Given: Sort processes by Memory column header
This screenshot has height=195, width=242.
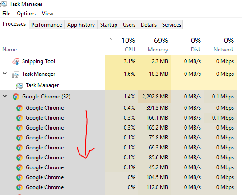Looking at the screenshot, I should coord(154,45).
